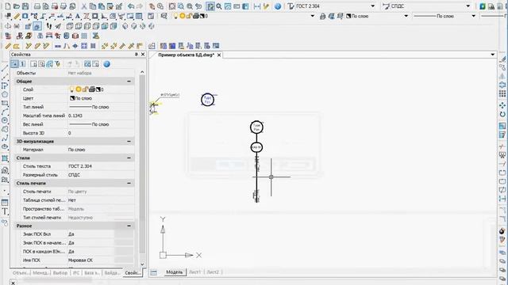Screen dimensions: 508x285
Task: Open the ГОСТ 2.304 text style dropdown
Action: coord(372,6)
